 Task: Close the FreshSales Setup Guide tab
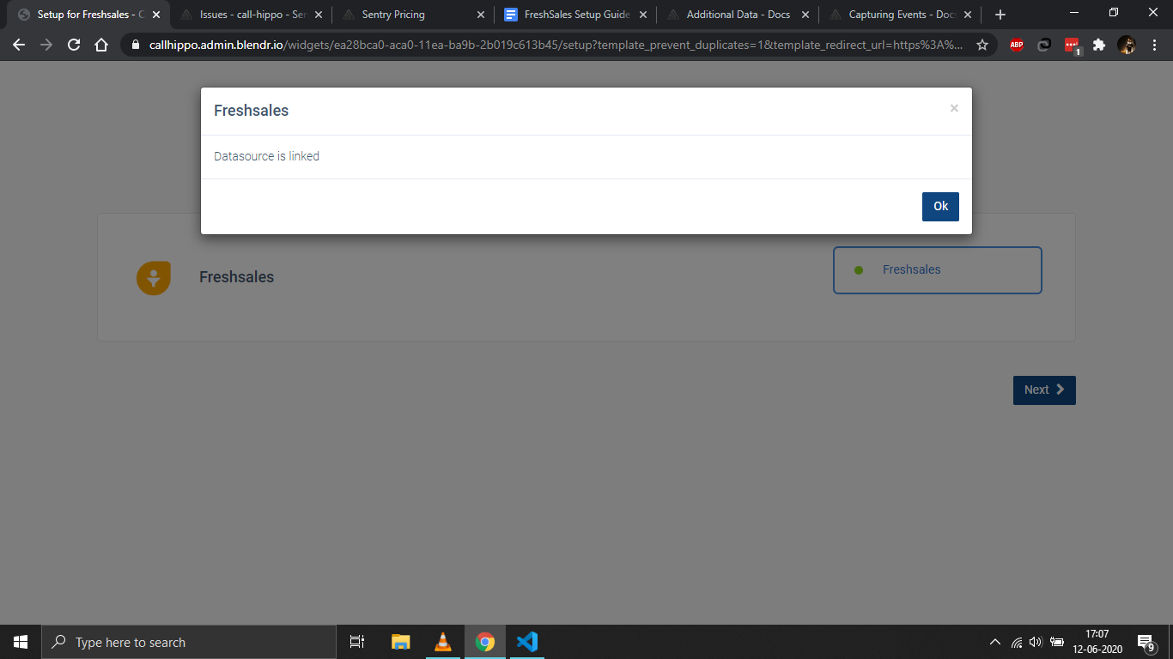click(643, 15)
